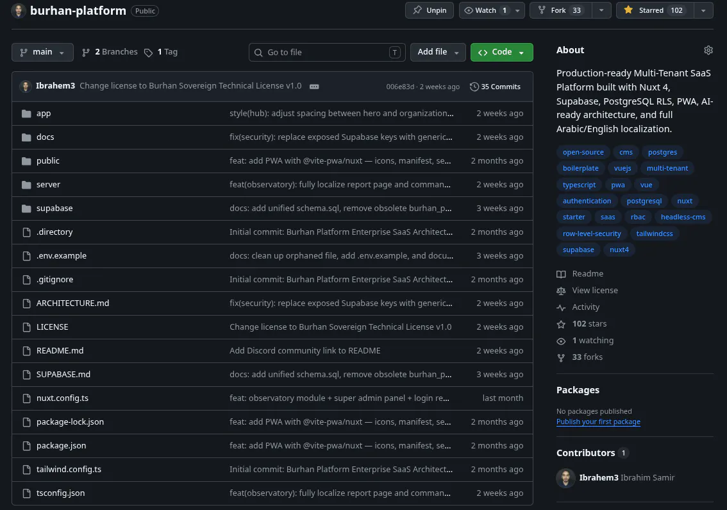Open the star lists dropdown arrow
The width and height of the screenshot is (727, 510).
pyautogui.click(x=703, y=10)
